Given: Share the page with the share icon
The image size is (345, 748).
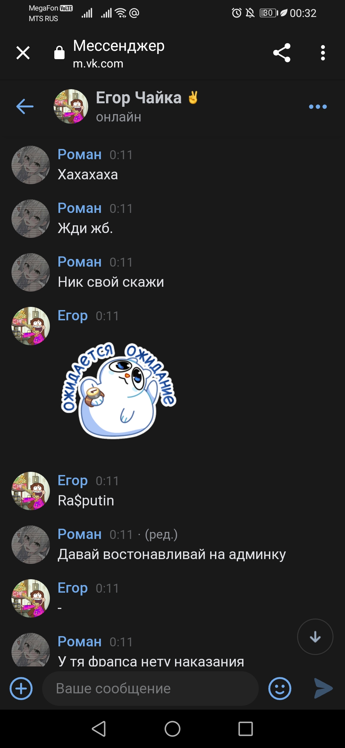Looking at the screenshot, I should tap(282, 53).
